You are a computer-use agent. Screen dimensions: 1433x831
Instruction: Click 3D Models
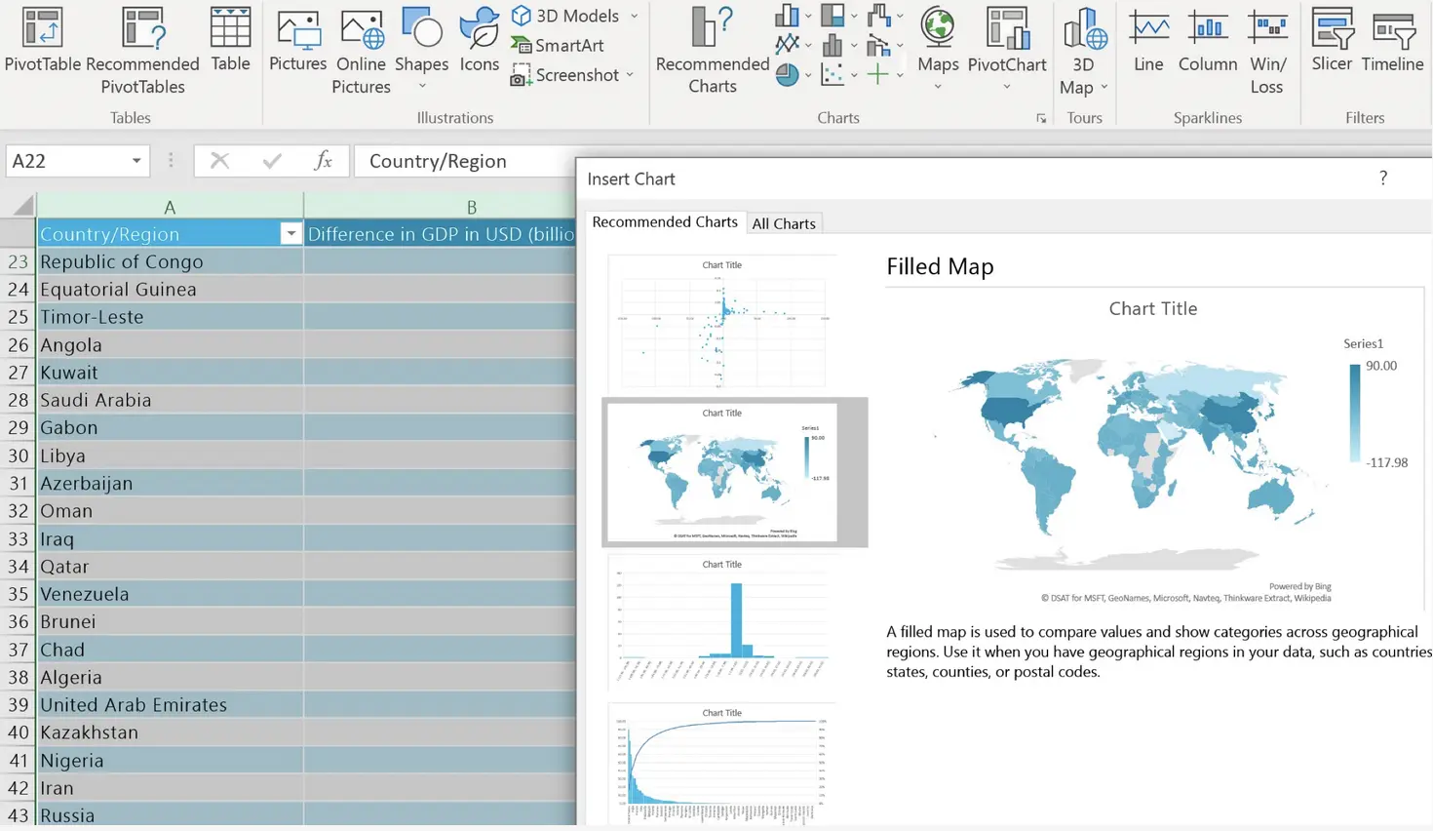[566, 16]
